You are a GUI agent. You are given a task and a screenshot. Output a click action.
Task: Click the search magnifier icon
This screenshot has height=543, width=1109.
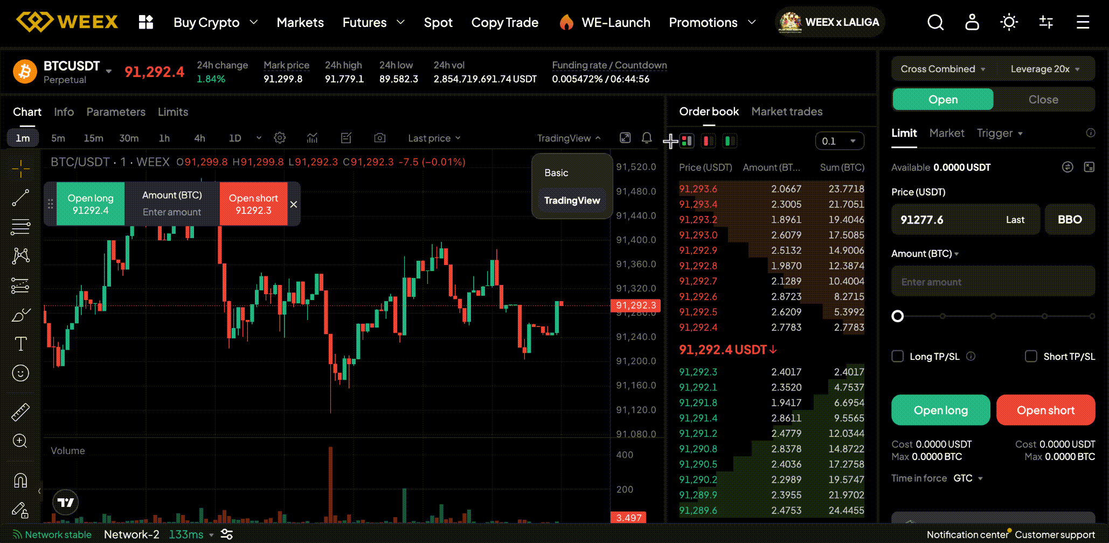click(935, 22)
